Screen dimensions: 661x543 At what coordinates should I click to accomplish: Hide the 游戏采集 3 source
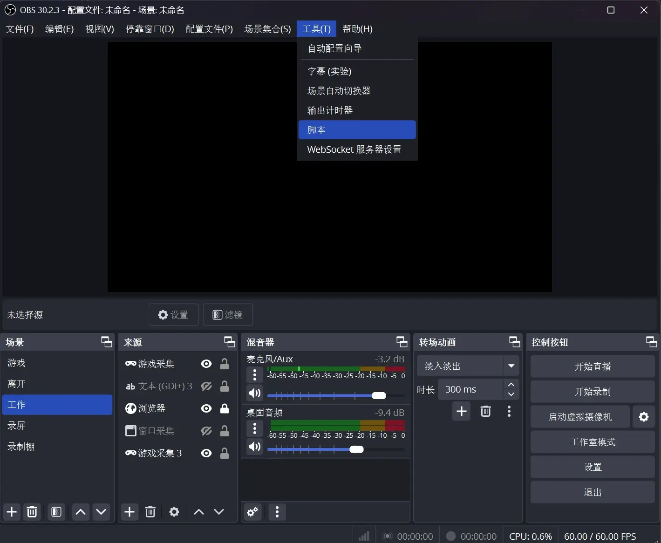click(x=206, y=453)
